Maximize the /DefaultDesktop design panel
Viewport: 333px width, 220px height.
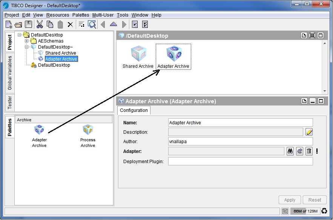tap(321, 35)
